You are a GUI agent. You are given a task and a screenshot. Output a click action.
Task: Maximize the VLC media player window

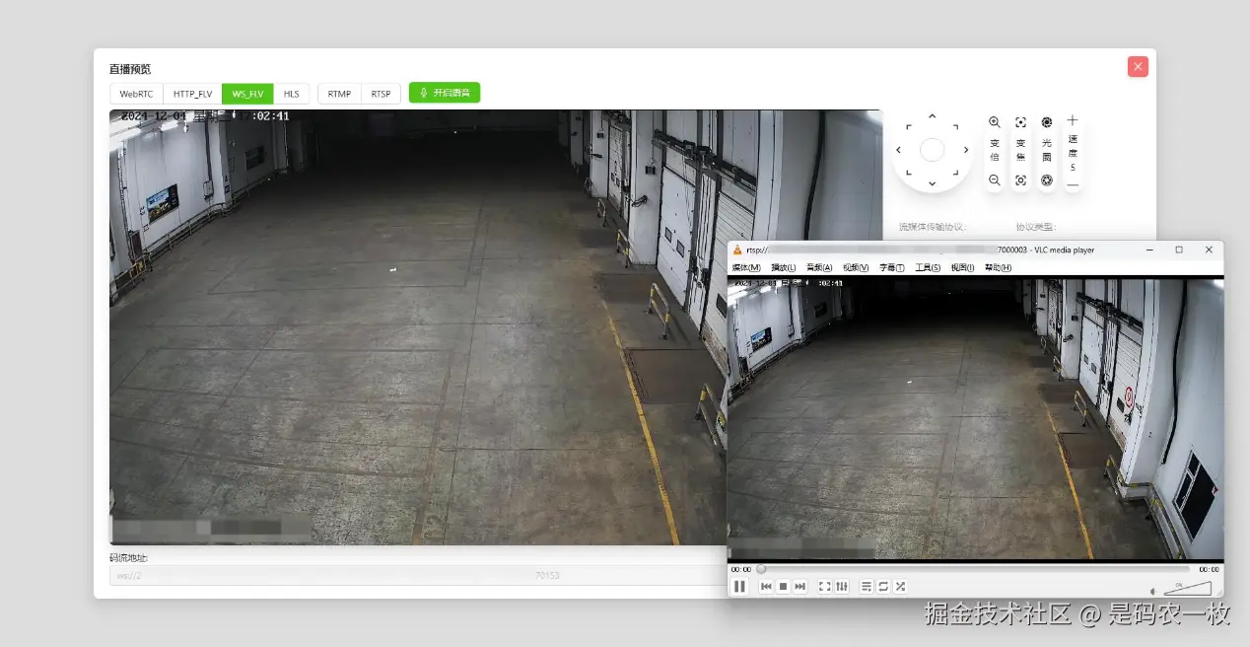click(1179, 250)
